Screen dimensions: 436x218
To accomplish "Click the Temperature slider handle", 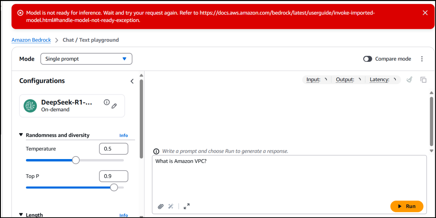I will (x=76, y=160).
